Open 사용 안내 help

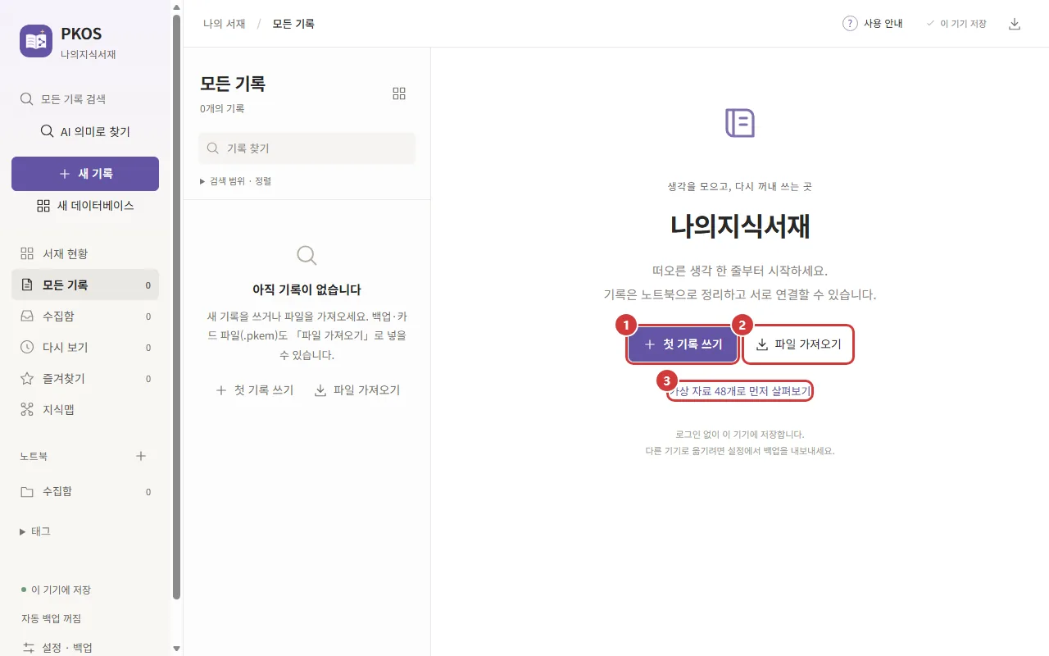pyautogui.click(x=873, y=24)
